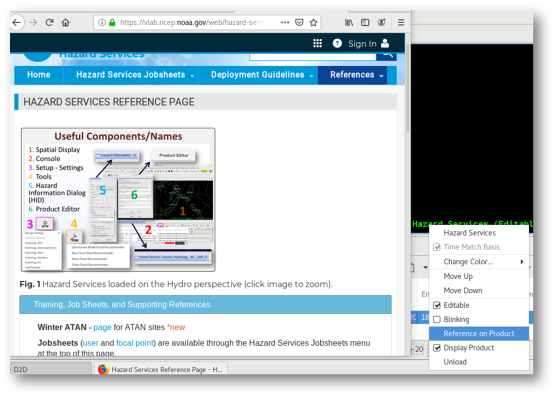Click the site search input field
The width and height of the screenshot is (556, 397).
[313, 57]
